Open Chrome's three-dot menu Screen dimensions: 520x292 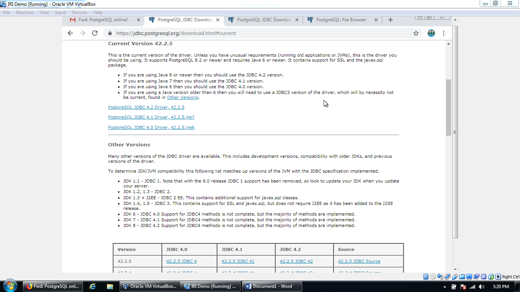pyautogui.click(x=443, y=33)
